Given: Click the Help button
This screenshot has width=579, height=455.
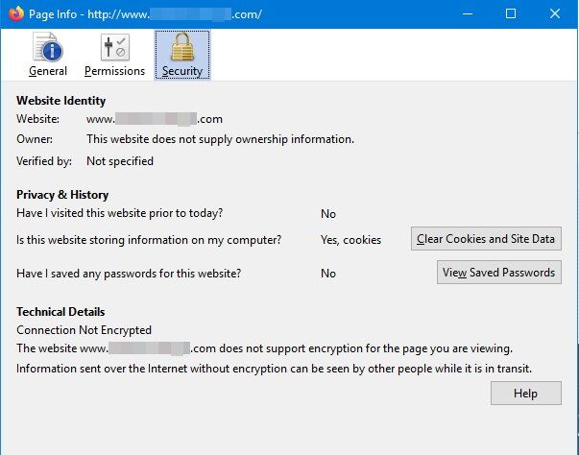Looking at the screenshot, I should 525,394.
